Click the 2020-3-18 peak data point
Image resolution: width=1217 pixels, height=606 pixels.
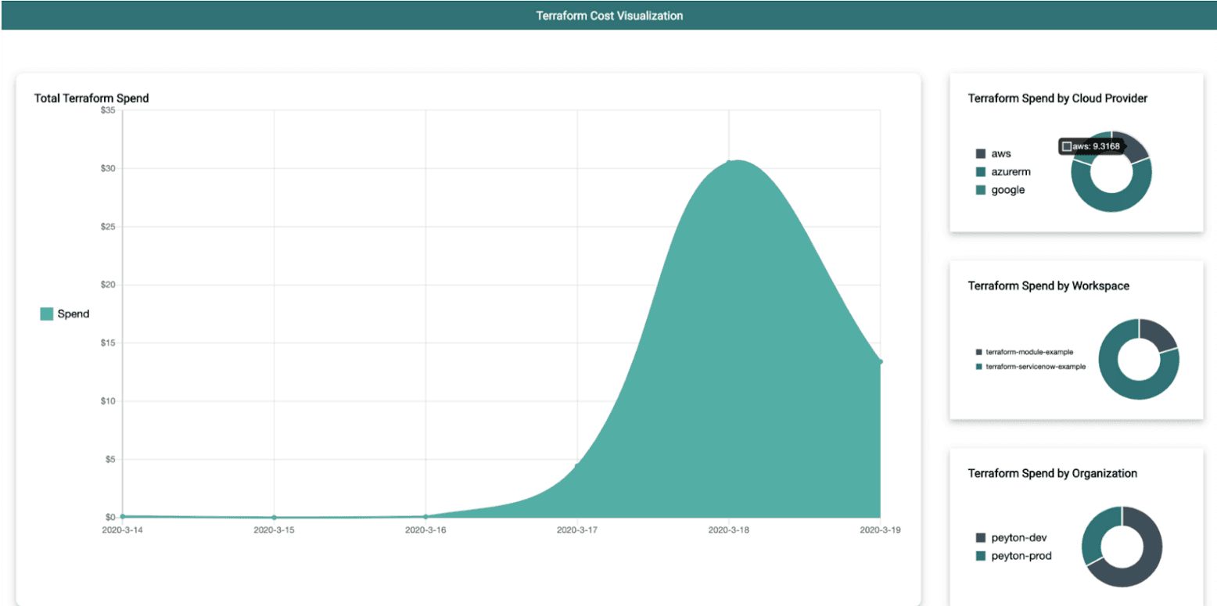tap(729, 163)
